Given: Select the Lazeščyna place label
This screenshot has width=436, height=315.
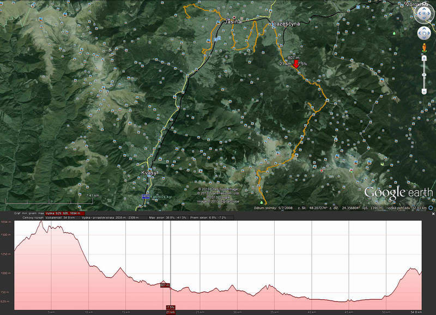Looking at the screenshot, I should 287,24.
